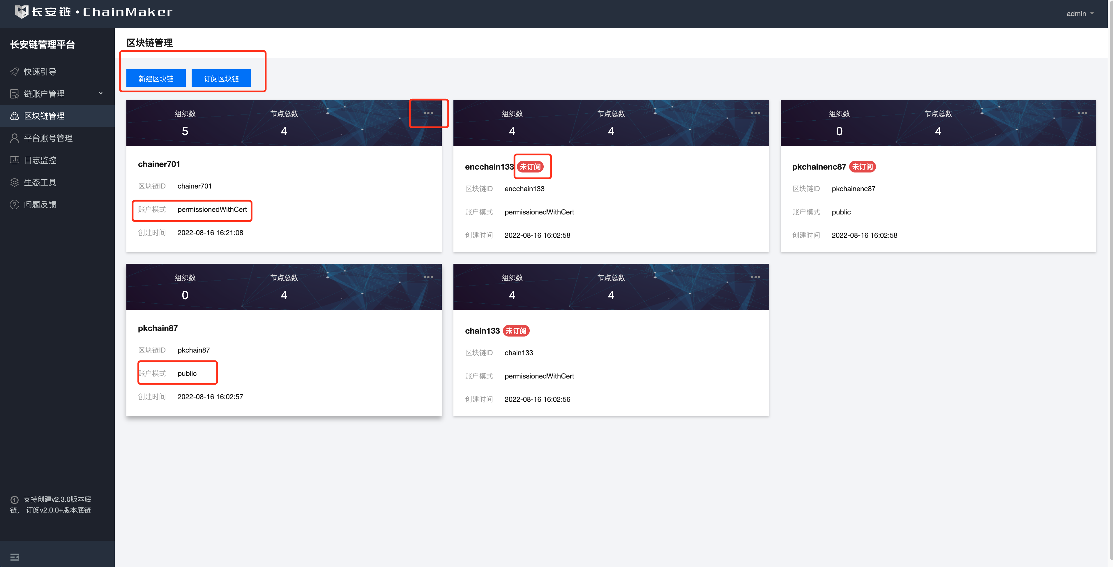The height and width of the screenshot is (567, 1113).
Task: Click the subscribe blockchain button
Action: pos(221,78)
